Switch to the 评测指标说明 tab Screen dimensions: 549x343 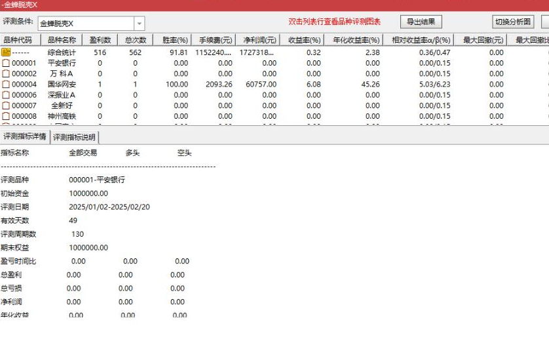click(74, 137)
